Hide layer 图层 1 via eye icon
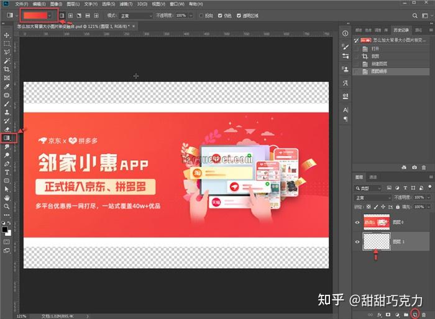 [x=357, y=241]
